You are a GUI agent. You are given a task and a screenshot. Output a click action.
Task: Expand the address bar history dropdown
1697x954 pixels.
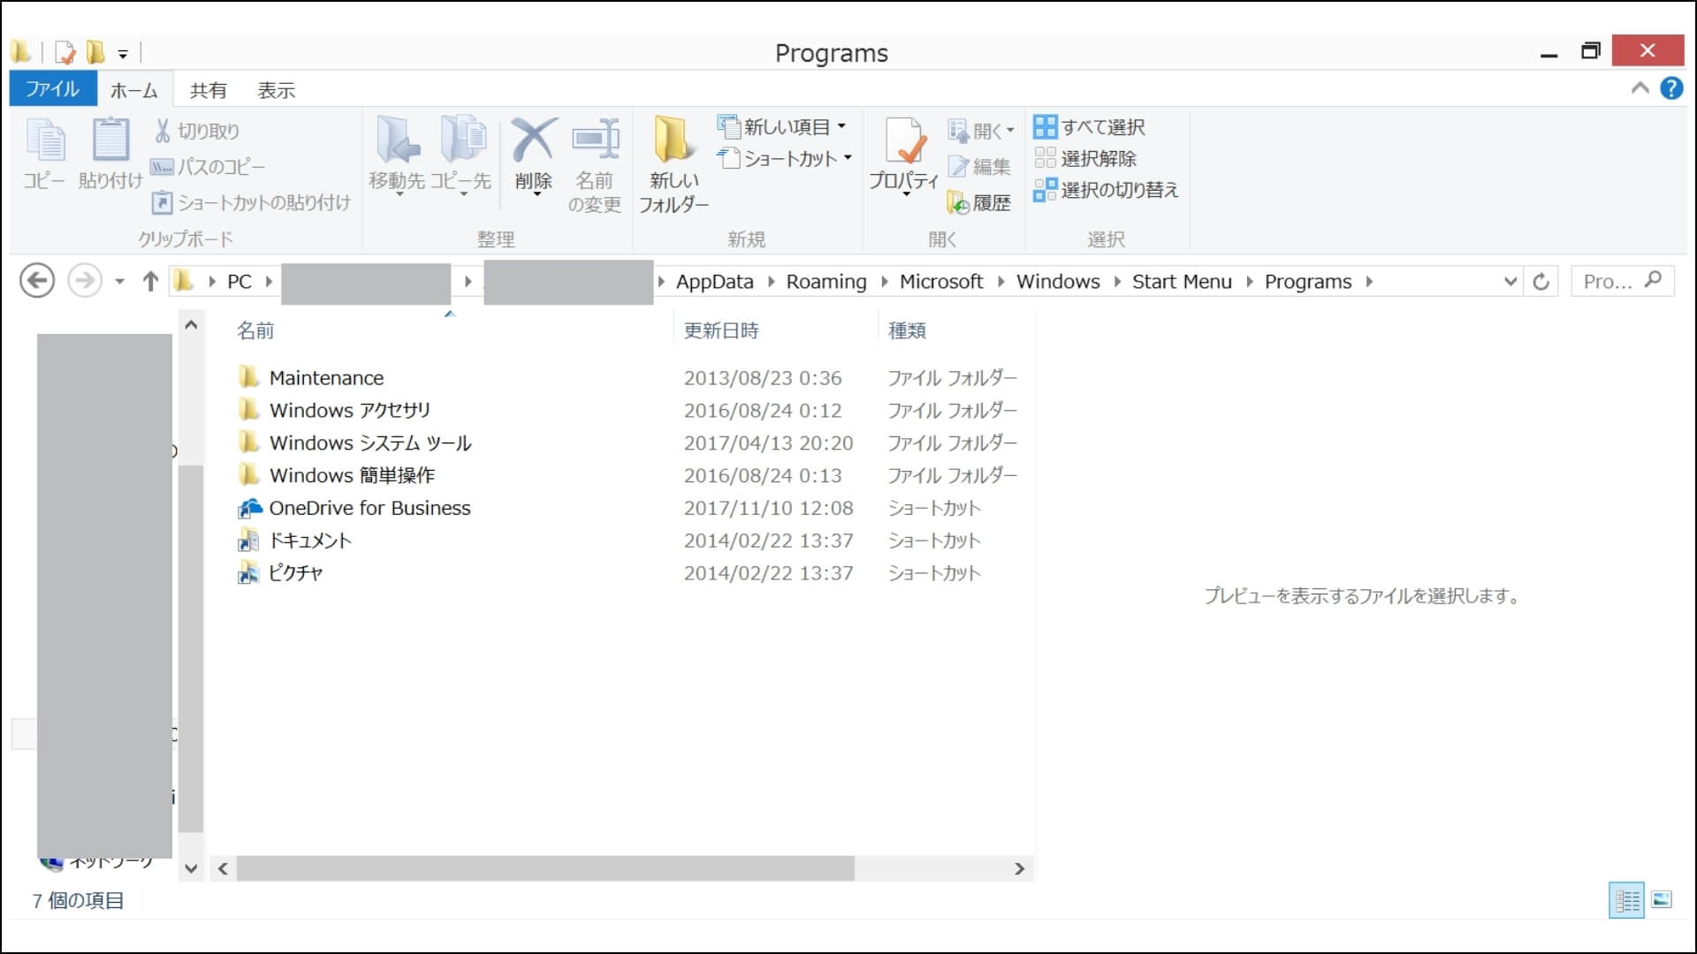click(1510, 281)
